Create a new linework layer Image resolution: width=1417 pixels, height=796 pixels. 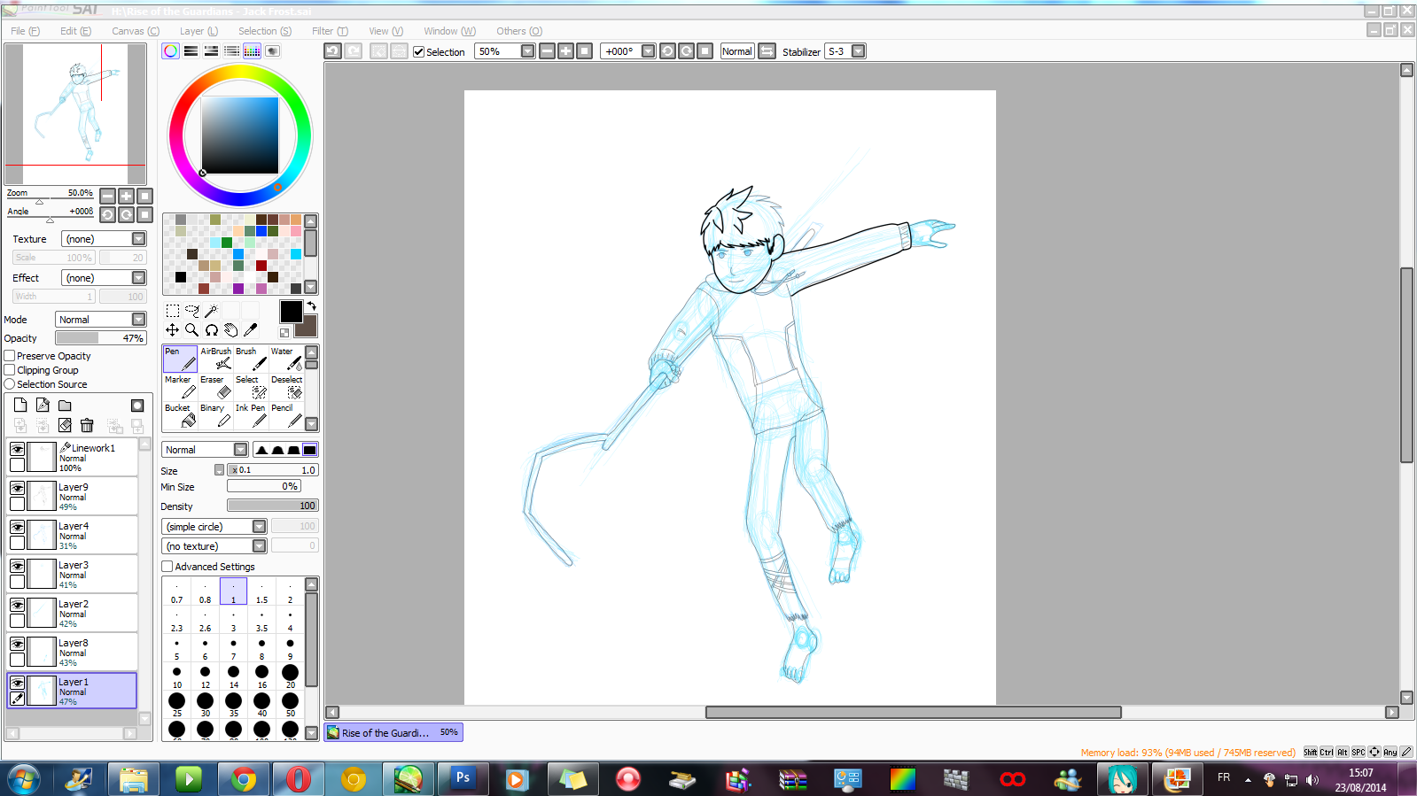coord(43,405)
